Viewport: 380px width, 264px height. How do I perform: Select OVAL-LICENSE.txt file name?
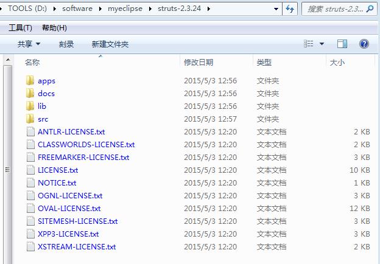[69, 209]
